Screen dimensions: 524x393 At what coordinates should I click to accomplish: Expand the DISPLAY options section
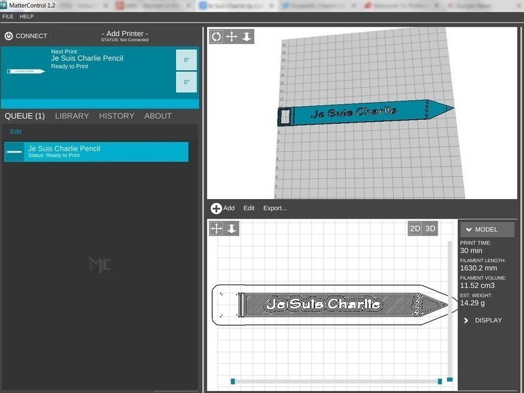[x=483, y=320]
